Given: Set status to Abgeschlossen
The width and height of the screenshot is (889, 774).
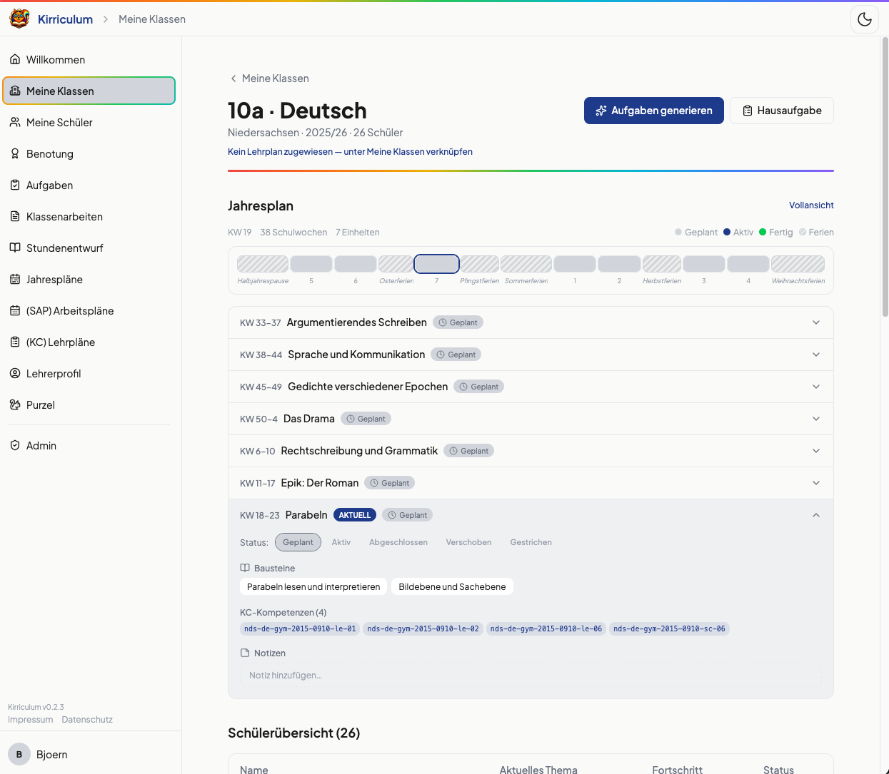Looking at the screenshot, I should (x=398, y=542).
